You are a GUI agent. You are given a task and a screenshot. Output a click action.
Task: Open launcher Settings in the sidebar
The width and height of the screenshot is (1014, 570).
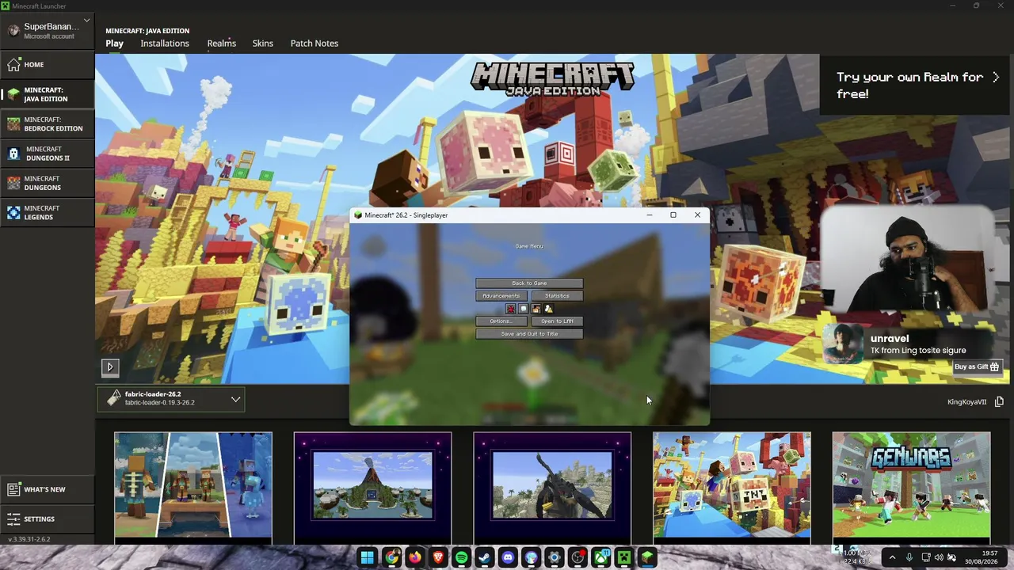pyautogui.click(x=48, y=519)
